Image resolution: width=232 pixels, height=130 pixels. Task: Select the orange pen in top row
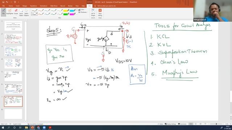(x=41, y=10)
